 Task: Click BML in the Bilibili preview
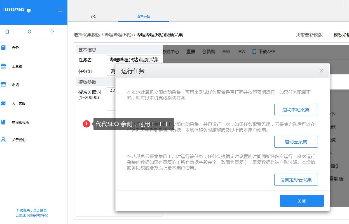(227, 52)
